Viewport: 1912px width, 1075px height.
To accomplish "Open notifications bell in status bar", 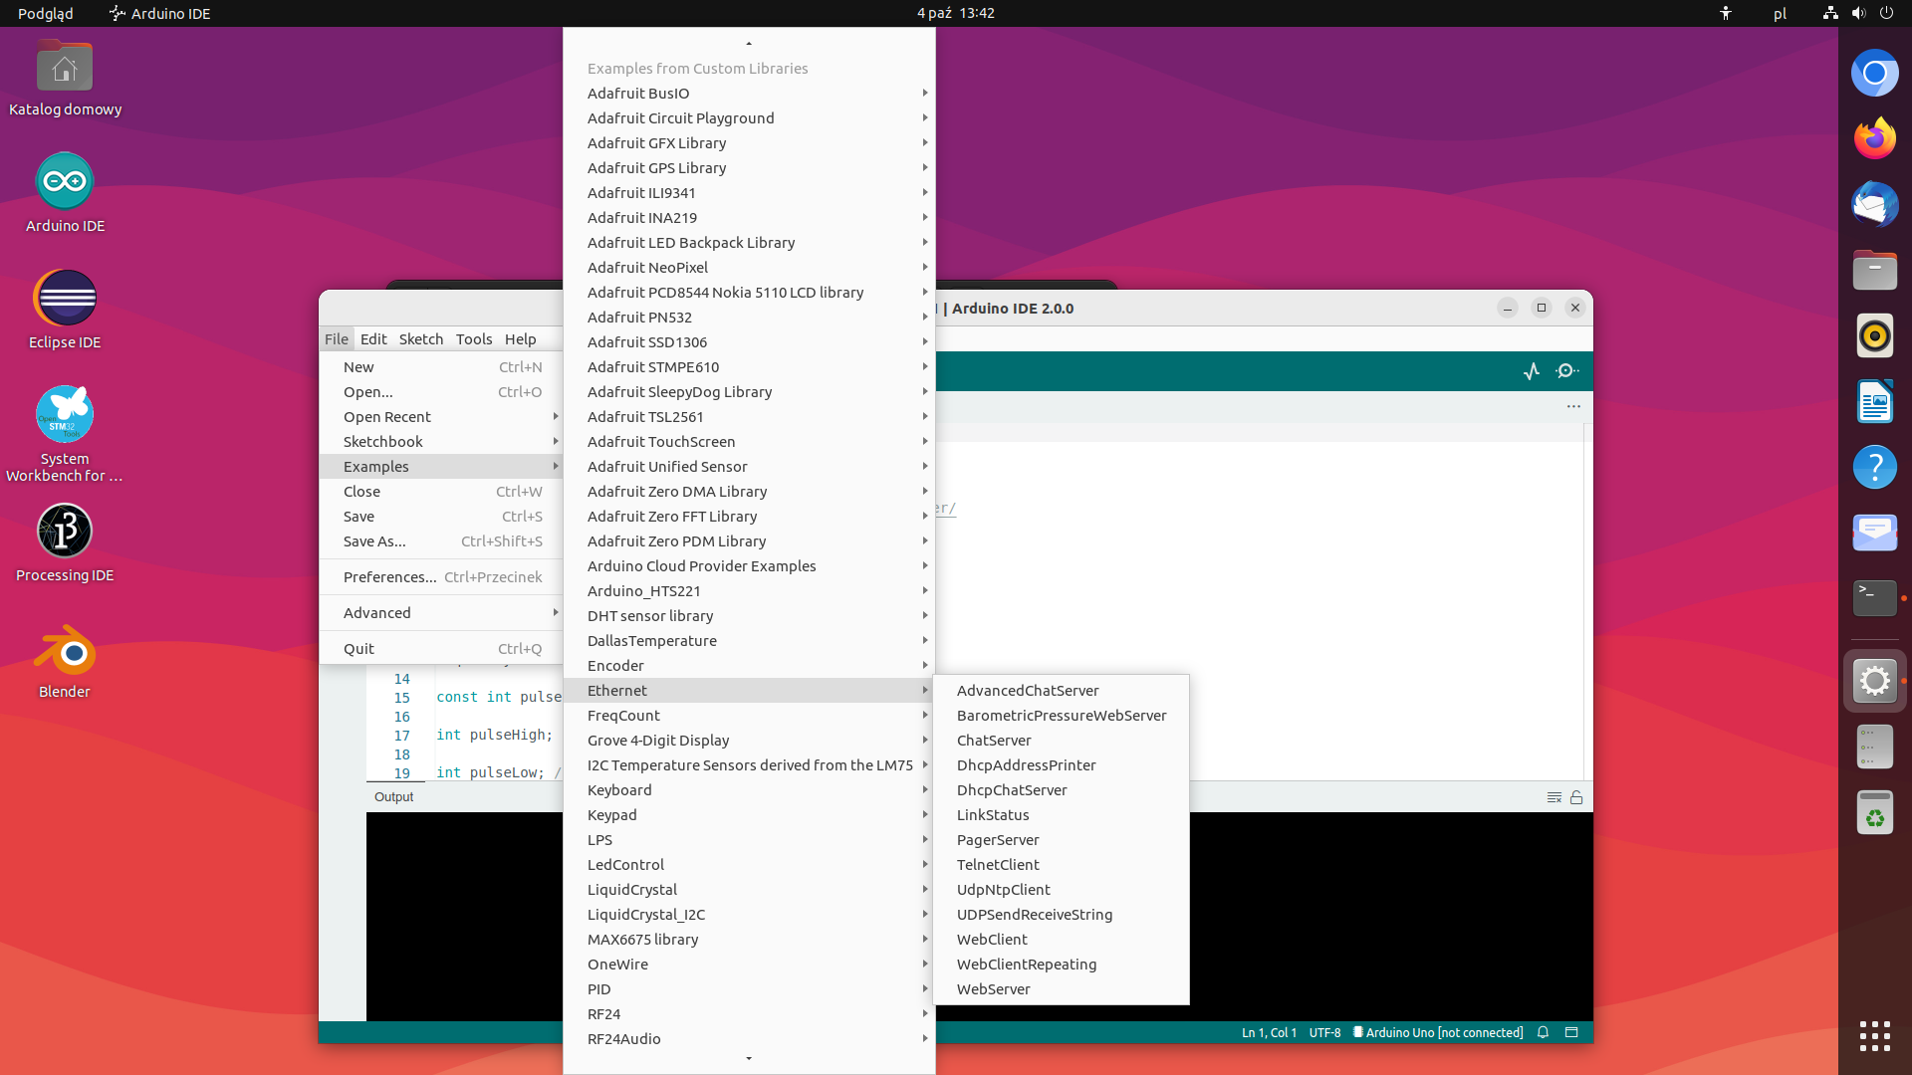I will click(x=1543, y=1032).
